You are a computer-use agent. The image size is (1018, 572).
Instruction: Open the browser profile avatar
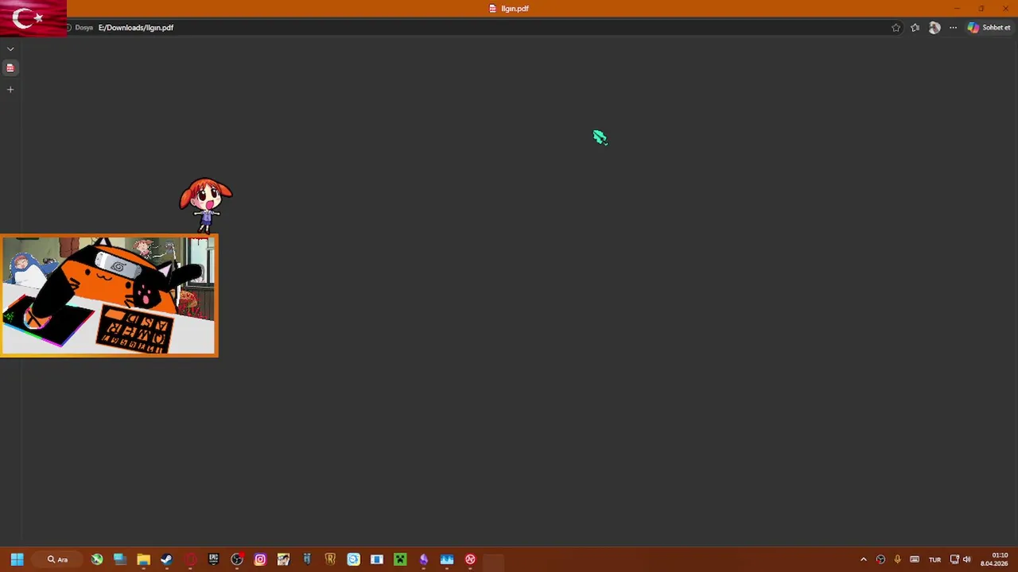click(x=934, y=28)
